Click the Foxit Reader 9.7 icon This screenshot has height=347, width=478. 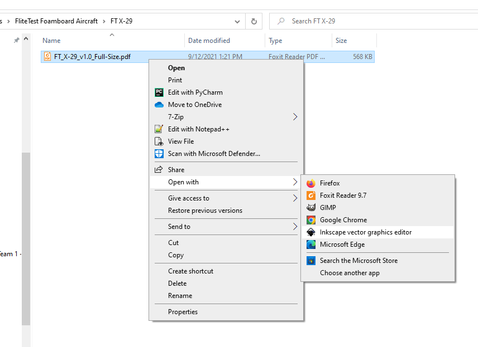(311, 196)
